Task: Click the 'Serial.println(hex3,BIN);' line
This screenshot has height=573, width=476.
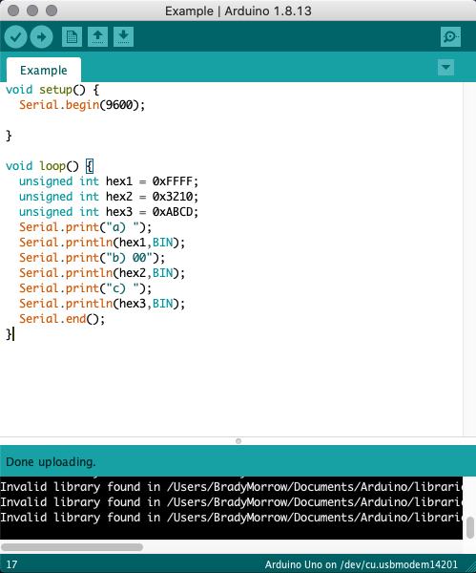Action: 102,304
